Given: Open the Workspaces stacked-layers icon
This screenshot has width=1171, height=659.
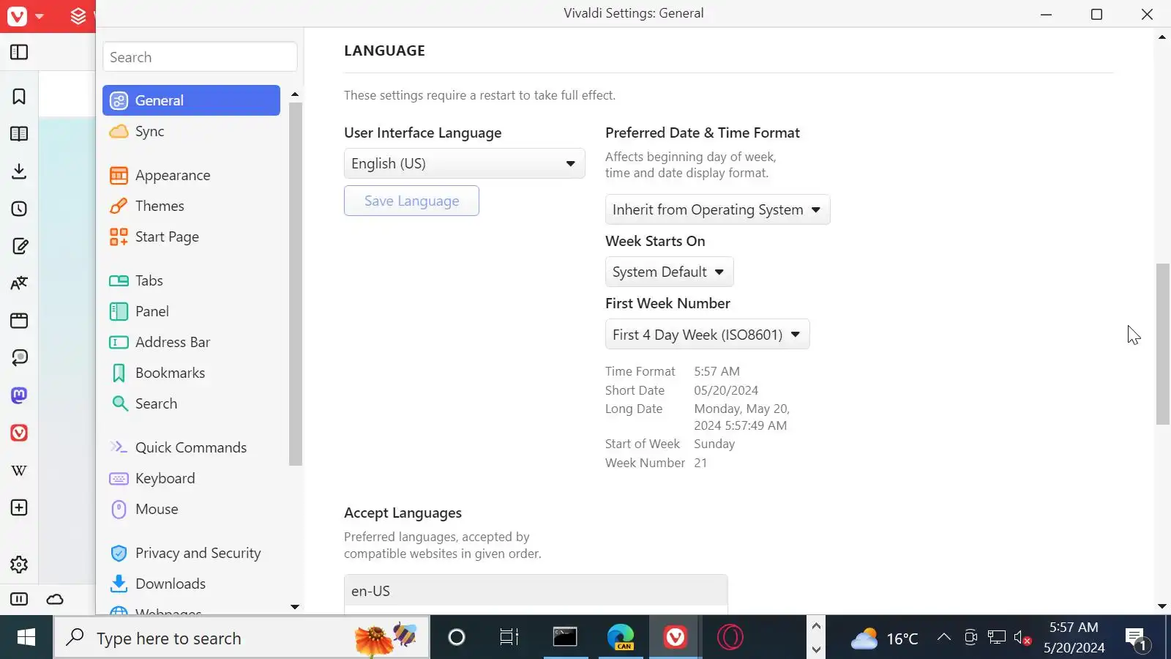Looking at the screenshot, I should pos(78,16).
